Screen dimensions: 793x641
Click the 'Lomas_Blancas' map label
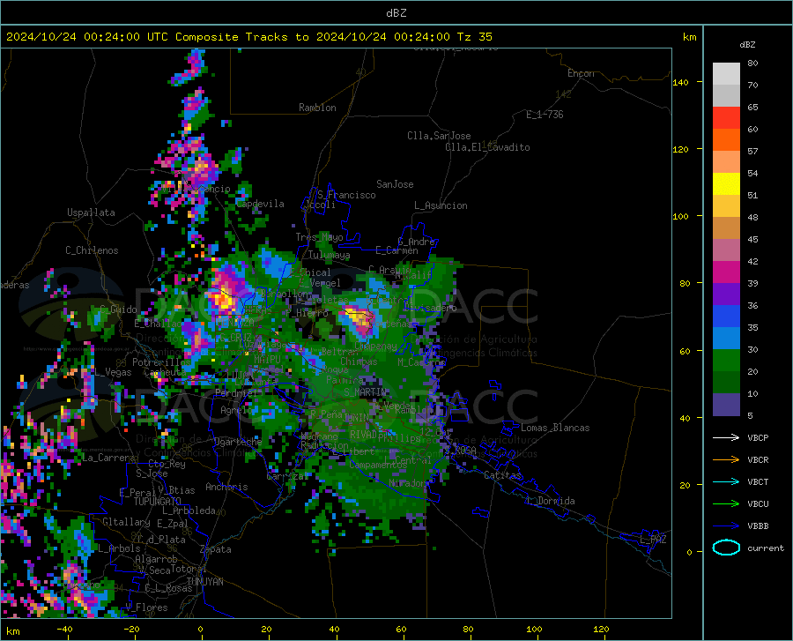tap(555, 428)
